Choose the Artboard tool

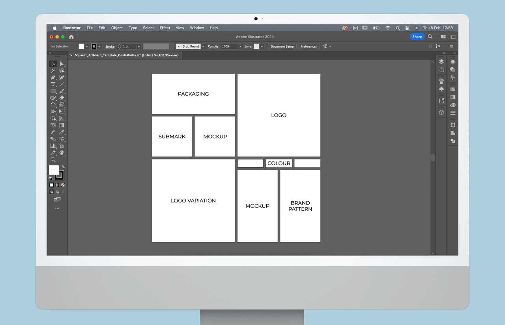tap(62, 146)
